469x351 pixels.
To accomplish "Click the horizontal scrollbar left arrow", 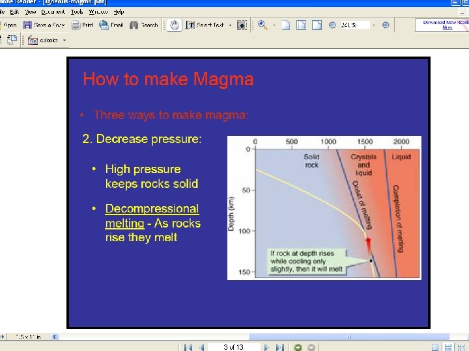I will (x=55, y=337).
